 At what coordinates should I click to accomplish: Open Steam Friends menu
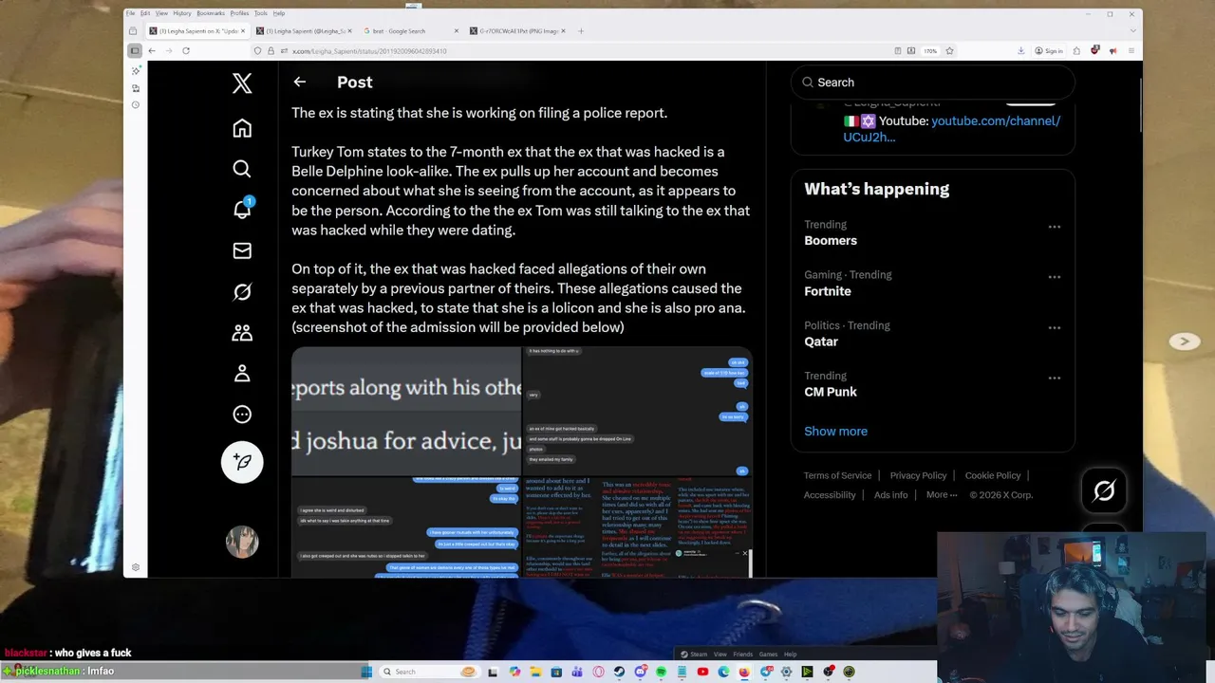[742, 654]
